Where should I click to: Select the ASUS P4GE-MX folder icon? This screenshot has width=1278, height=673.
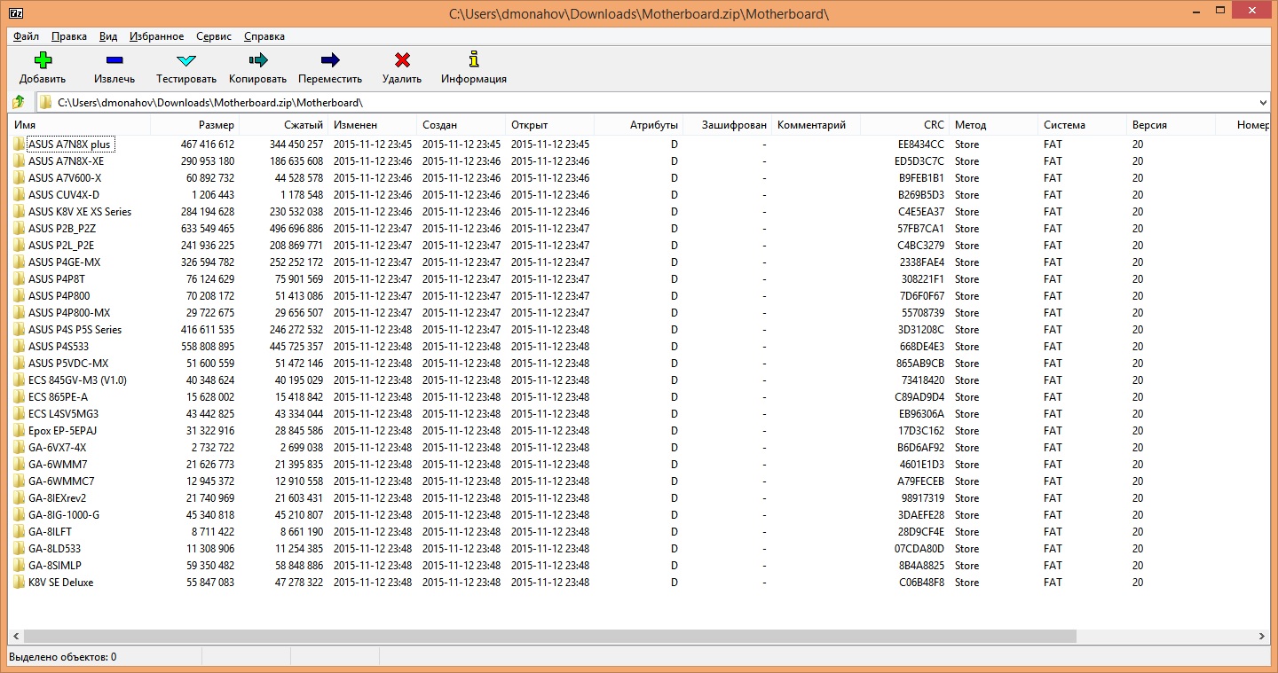point(19,262)
